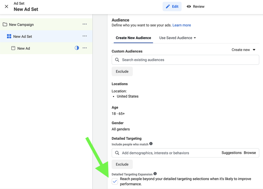Click the pencil icon on Edit button
Viewport: 263px width, 189px height.
click(168, 6)
